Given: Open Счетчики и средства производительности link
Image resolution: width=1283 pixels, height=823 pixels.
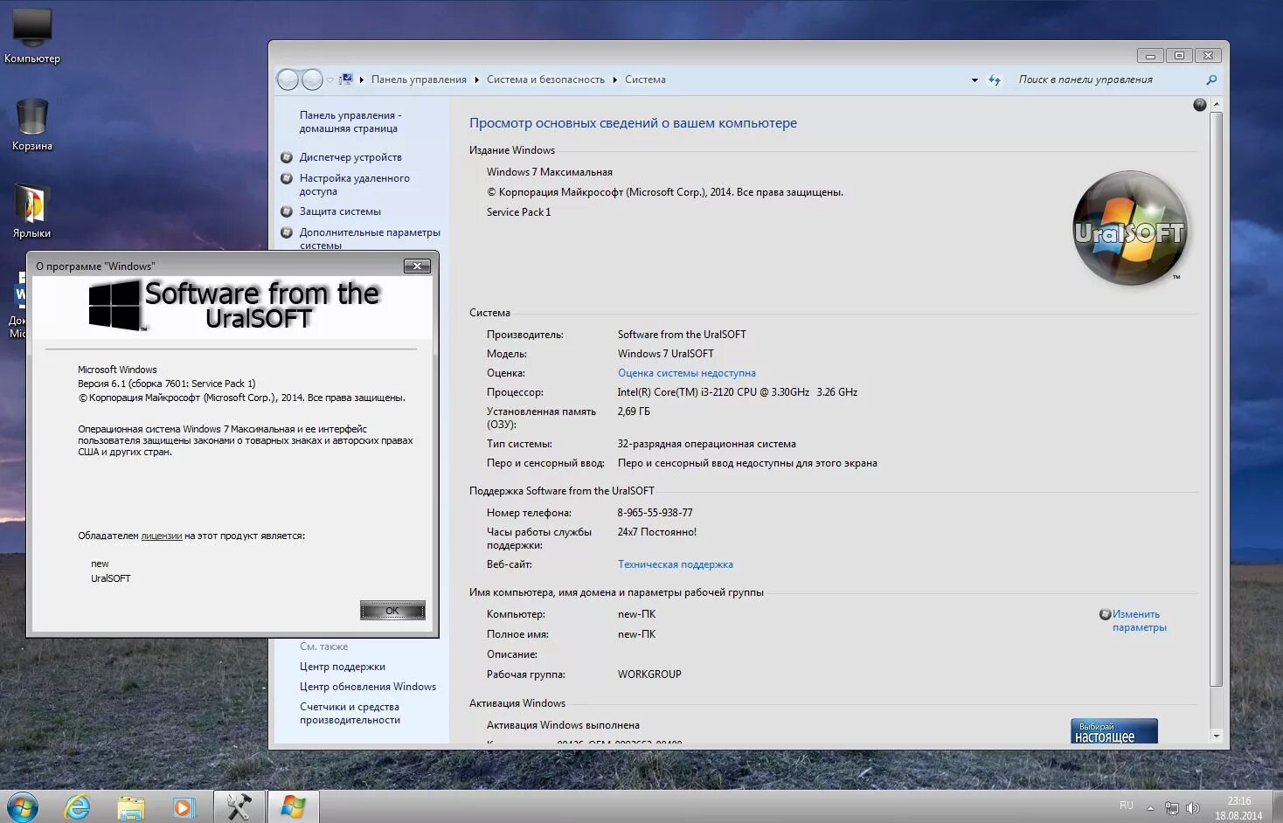Looking at the screenshot, I should (350, 713).
